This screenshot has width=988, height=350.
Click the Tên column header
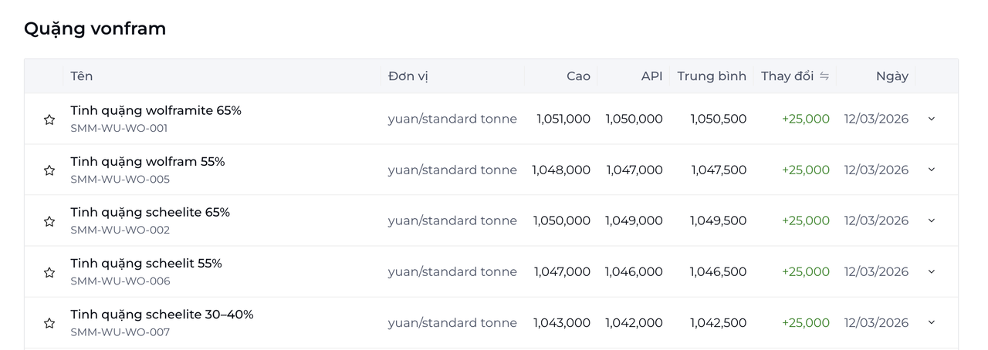(82, 76)
